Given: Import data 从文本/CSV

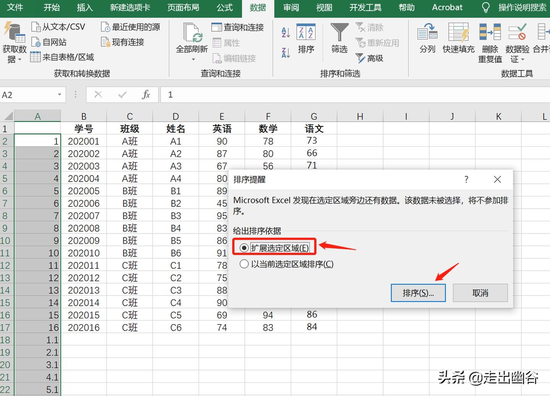Looking at the screenshot, I should click(x=58, y=27).
